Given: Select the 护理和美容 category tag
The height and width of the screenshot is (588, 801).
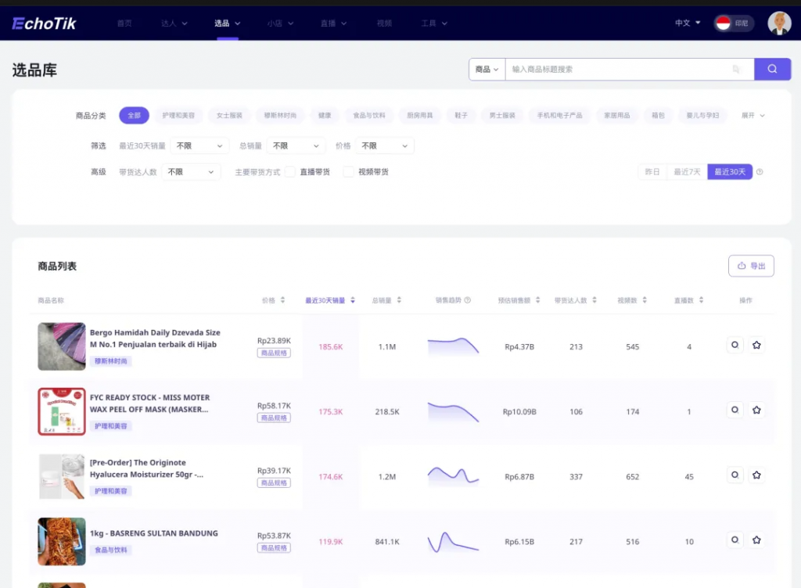Looking at the screenshot, I should [x=178, y=116].
